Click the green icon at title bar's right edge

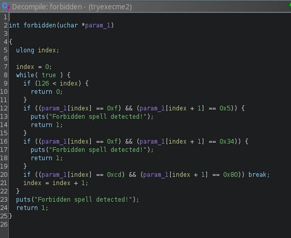coord(290,6)
